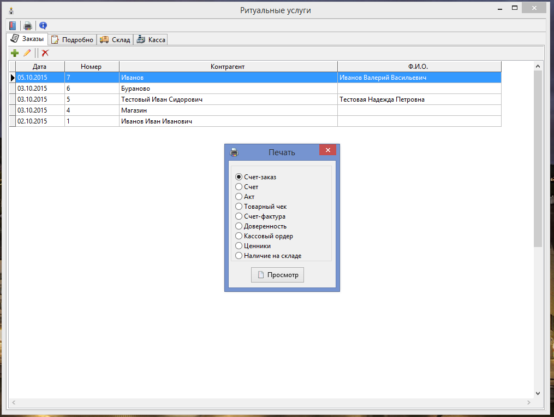Image resolution: width=554 pixels, height=417 pixels.
Task: Edit selected order with pencil icon
Action: pos(27,53)
